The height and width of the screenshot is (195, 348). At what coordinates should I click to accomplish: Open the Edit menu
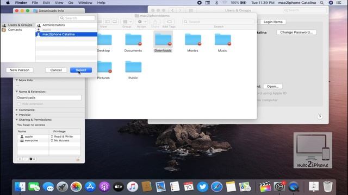coord(46,3)
